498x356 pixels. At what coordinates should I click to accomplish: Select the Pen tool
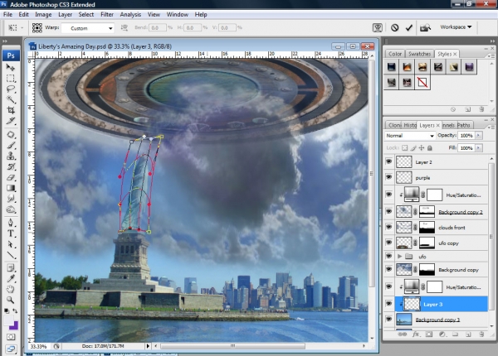tap(11, 223)
